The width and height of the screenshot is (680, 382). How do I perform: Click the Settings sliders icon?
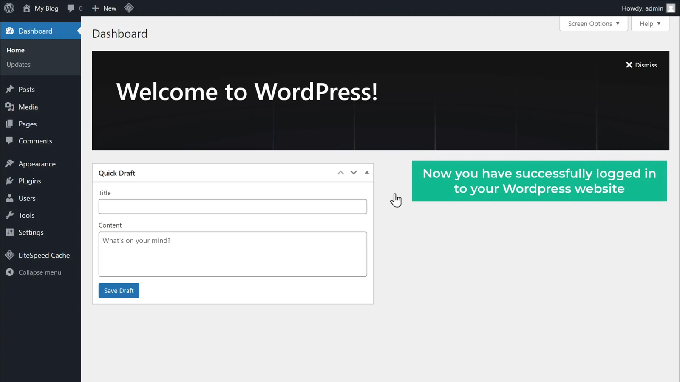(9, 232)
